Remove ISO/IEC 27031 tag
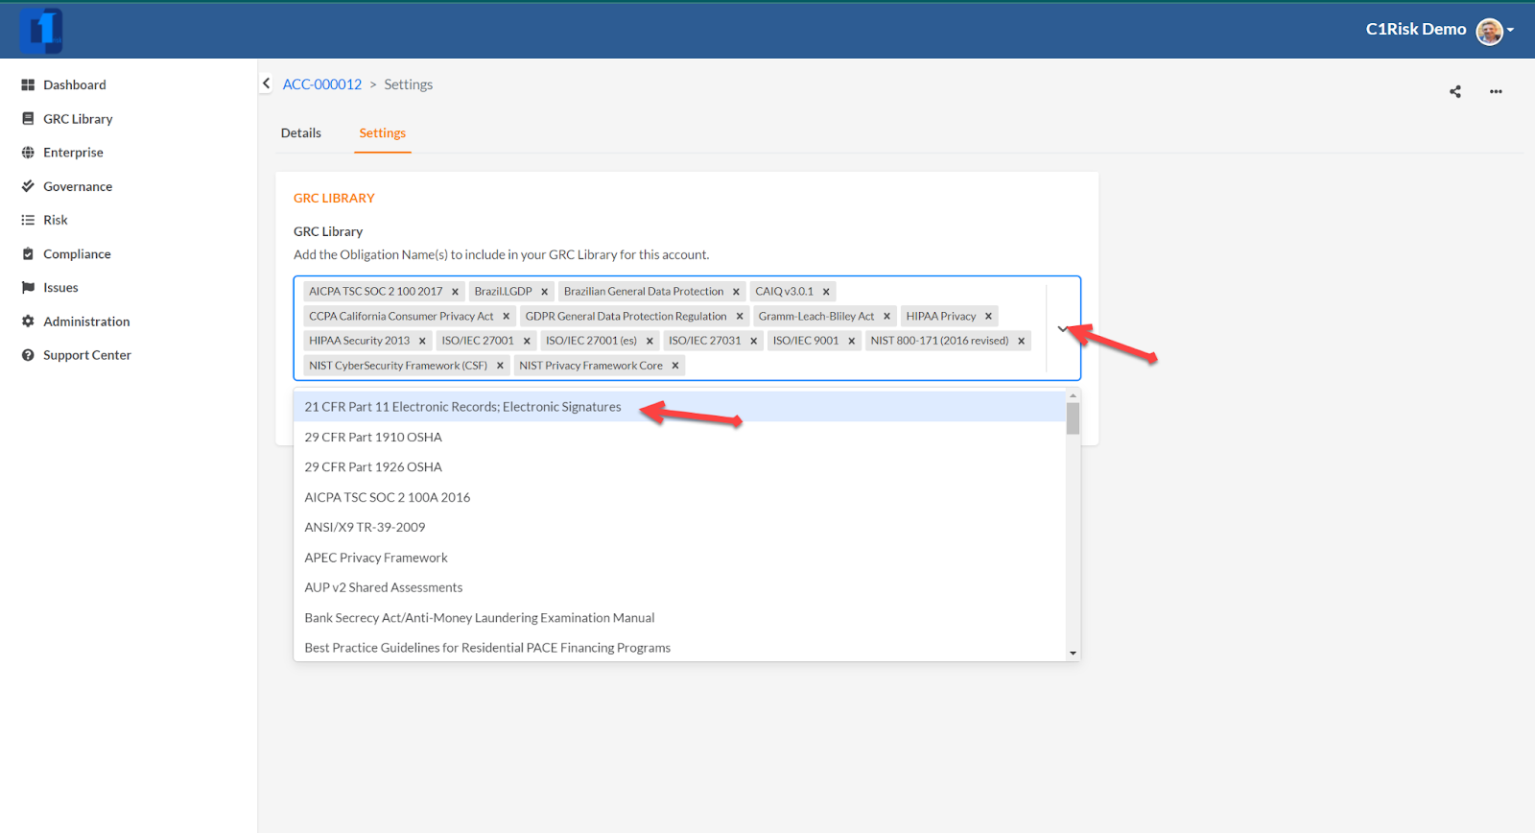The width and height of the screenshot is (1535, 833). (x=753, y=341)
